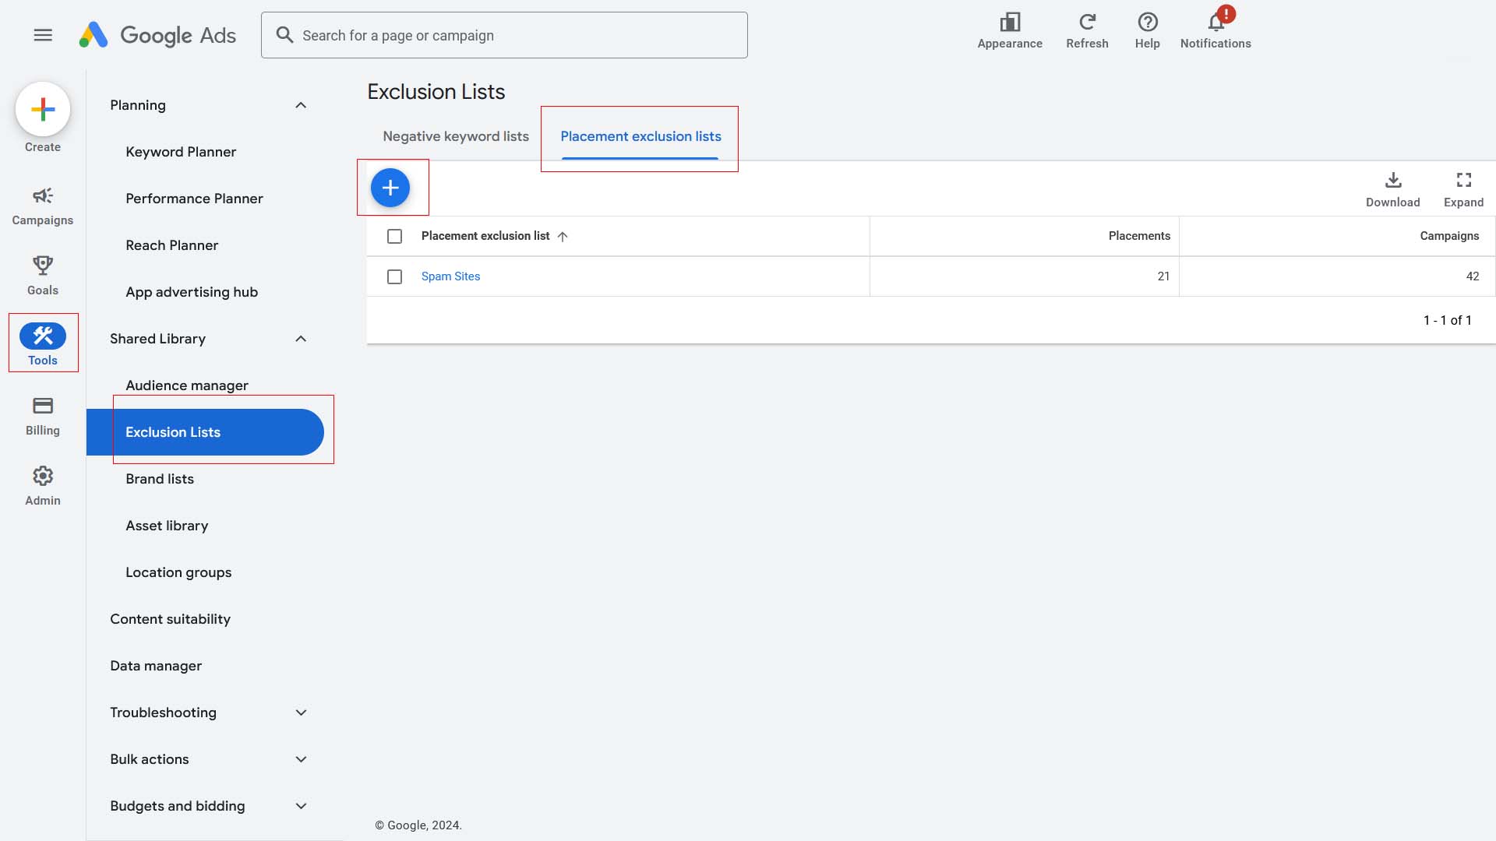Image resolution: width=1496 pixels, height=841 pixels.
Task: Expand the Bulk actions section
Action: [301, 759]
